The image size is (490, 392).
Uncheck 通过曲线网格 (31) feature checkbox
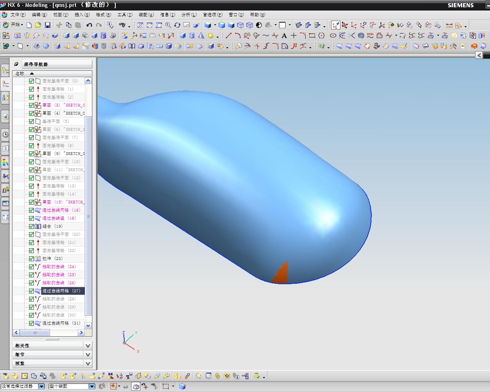31,323
